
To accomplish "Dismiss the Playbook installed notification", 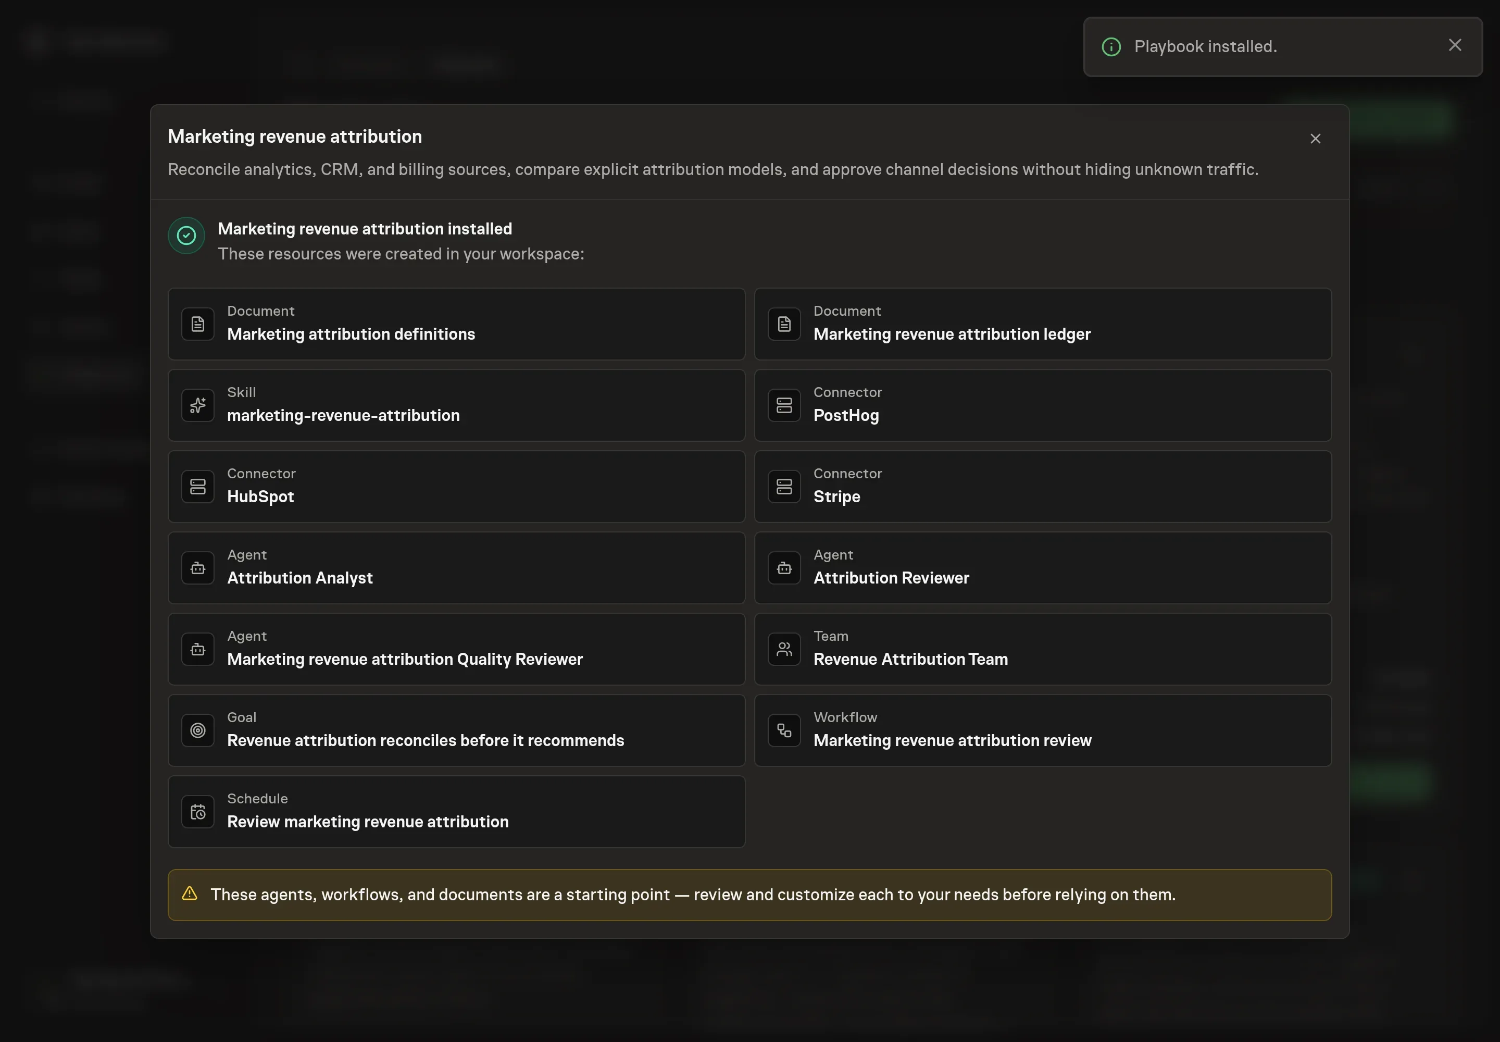I will pos(1455,45).
